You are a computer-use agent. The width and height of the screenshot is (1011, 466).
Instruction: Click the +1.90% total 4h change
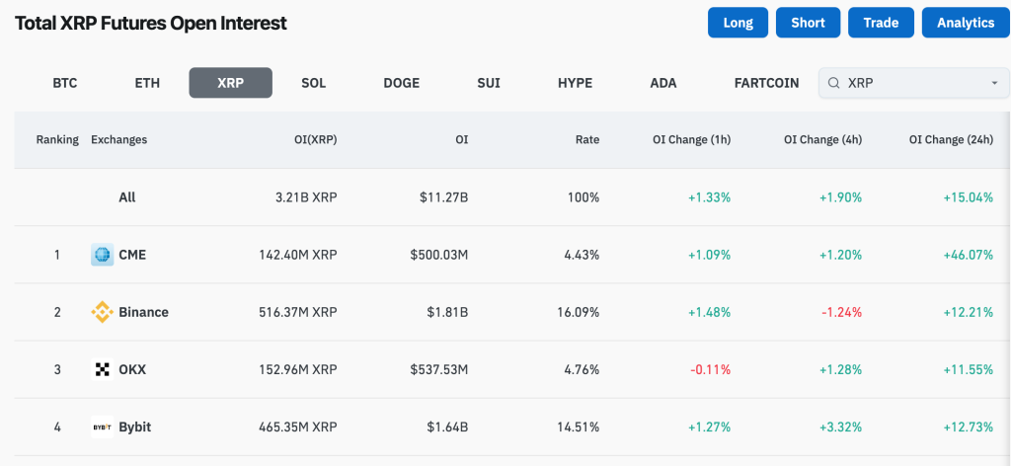[839, 197]
